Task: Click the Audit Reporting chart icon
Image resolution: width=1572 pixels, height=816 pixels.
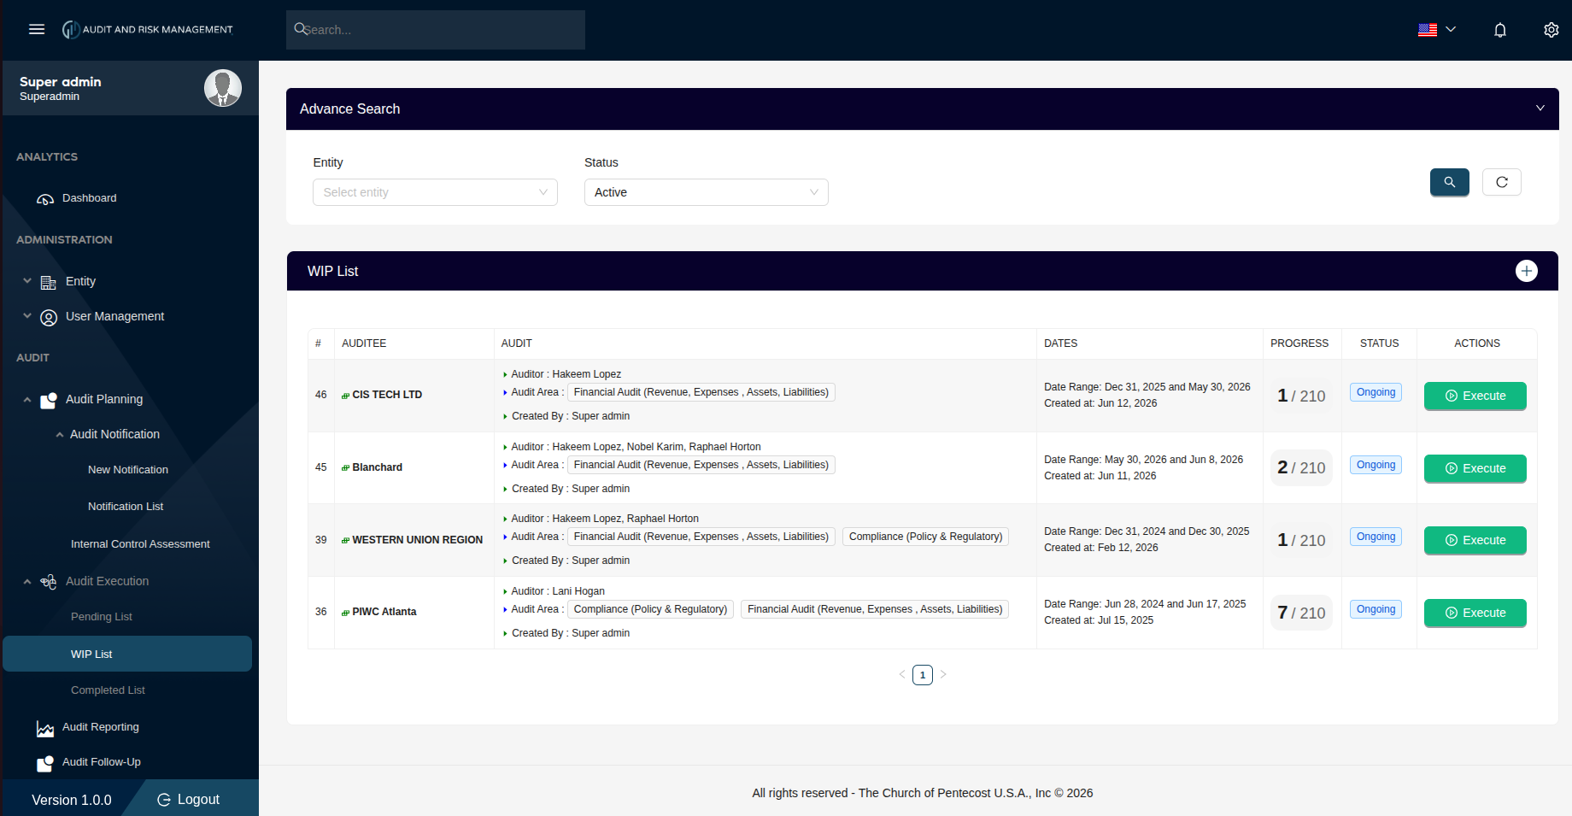Action: click(x=45, y=729)
